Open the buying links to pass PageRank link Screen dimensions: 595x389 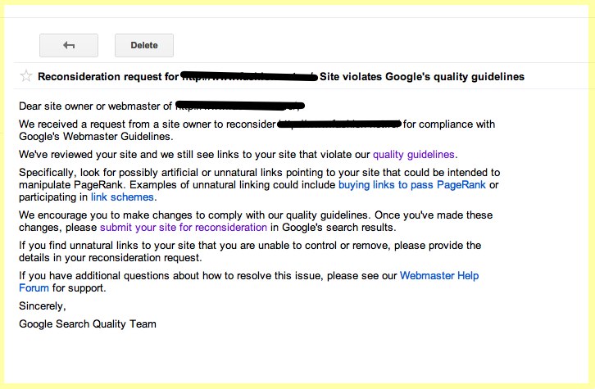tap(411, 185)
